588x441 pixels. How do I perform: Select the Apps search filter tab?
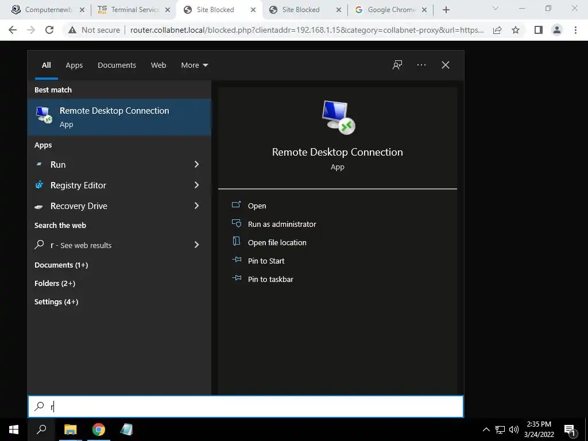click(x=74, y=65)
